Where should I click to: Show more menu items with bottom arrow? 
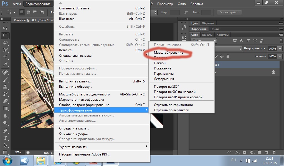pyautogui.click(x=61, y=159)
